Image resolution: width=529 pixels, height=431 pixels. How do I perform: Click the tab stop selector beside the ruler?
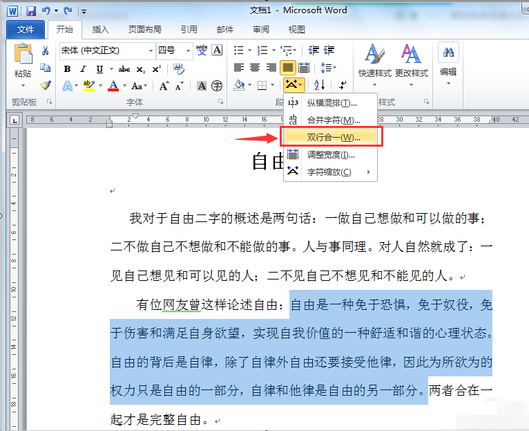point(15,120)
